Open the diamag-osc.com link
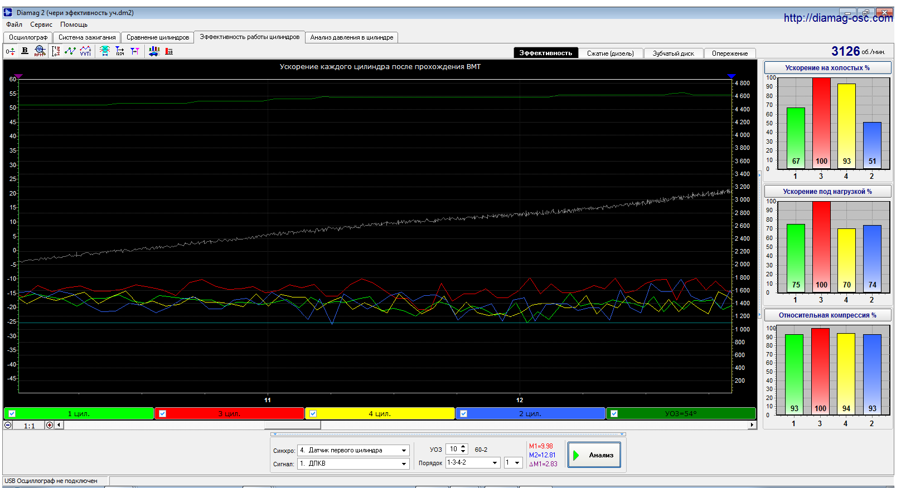 pos(838,18)
